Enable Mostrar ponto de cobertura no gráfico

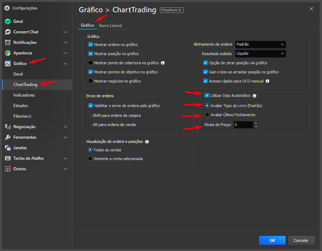pyautogui.click(x=90, y=63)
